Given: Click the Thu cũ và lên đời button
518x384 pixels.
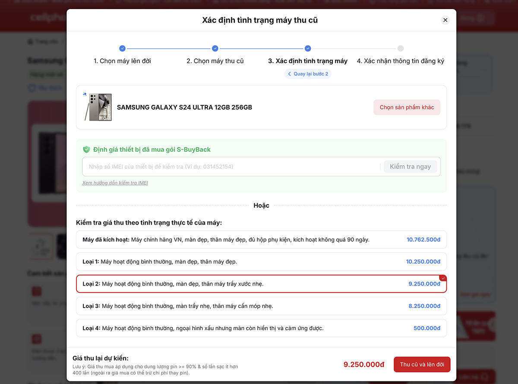Looking at the screenshot, I should [x=422, y=365].
